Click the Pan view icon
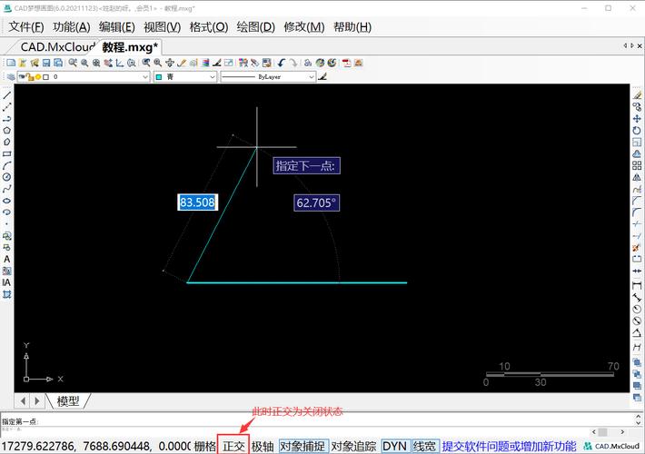Screen dimensions: 645x454 (170, 63)
